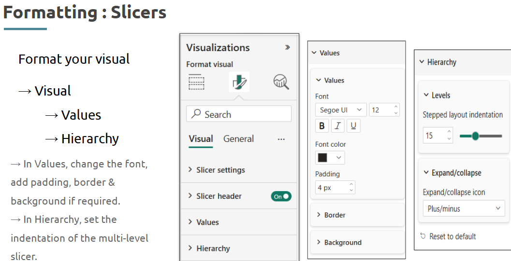Open the Build visual fields icon
Image resolution: width=511 pixels, height=261 pixels.
tap(196, 82)
